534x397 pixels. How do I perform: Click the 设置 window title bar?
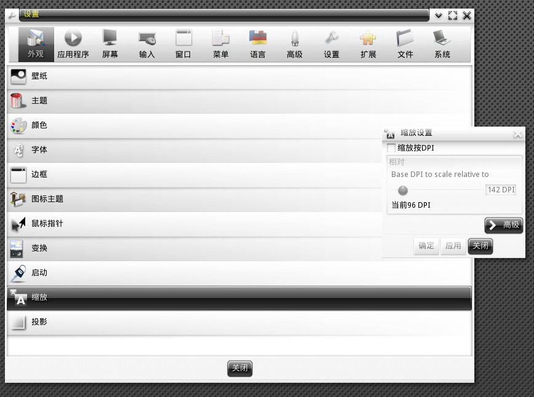tap(224, 15)
